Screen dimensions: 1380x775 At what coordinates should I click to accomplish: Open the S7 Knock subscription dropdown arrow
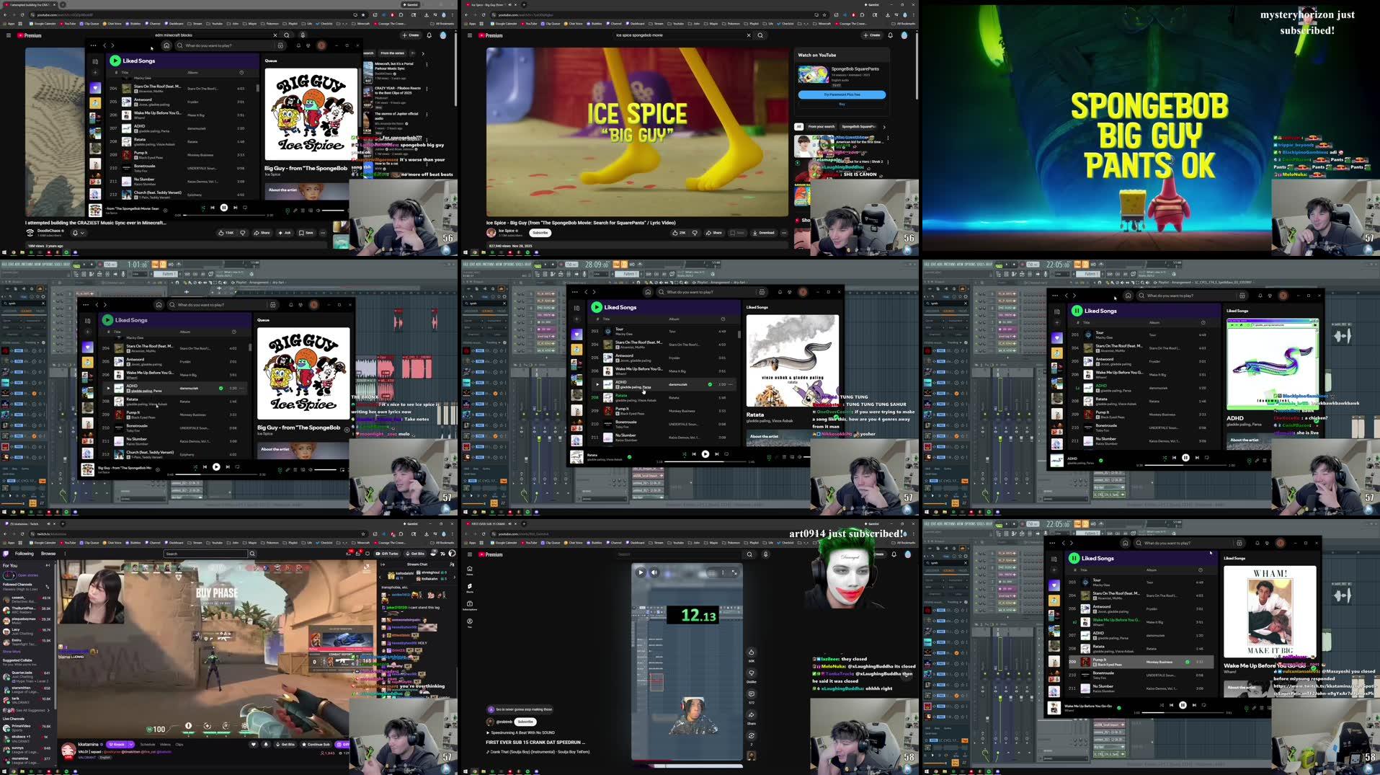(131, 744)
